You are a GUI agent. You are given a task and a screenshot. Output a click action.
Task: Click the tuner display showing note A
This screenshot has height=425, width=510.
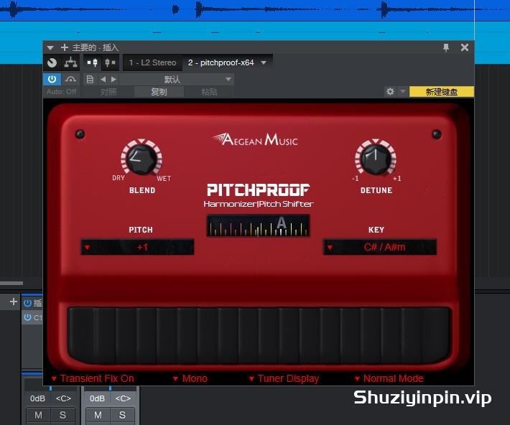point(258,225)
